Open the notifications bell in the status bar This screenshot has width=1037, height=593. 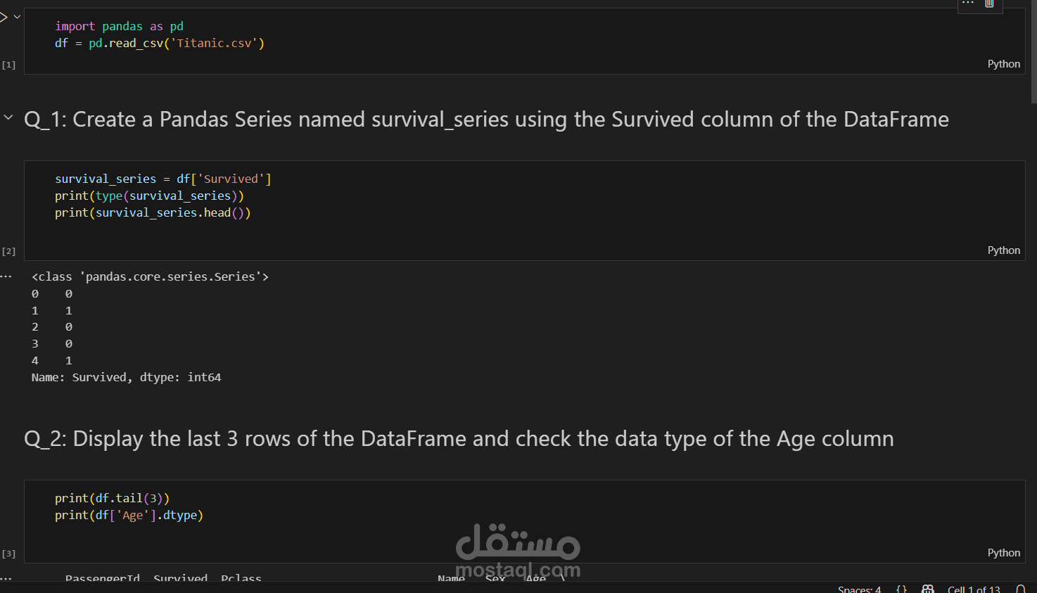pos(1021,589)
